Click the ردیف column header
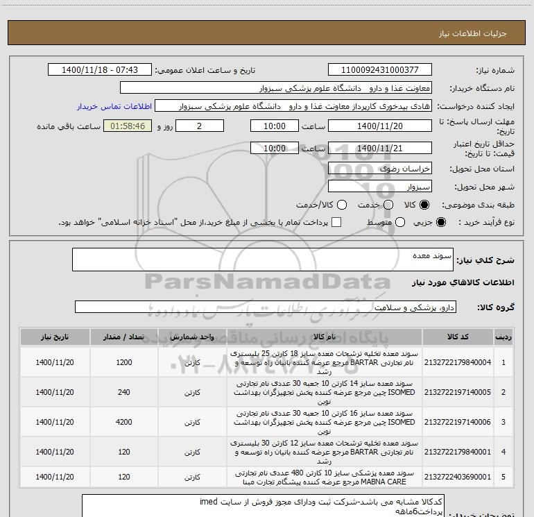534x517 pixels. pos(503,337)
